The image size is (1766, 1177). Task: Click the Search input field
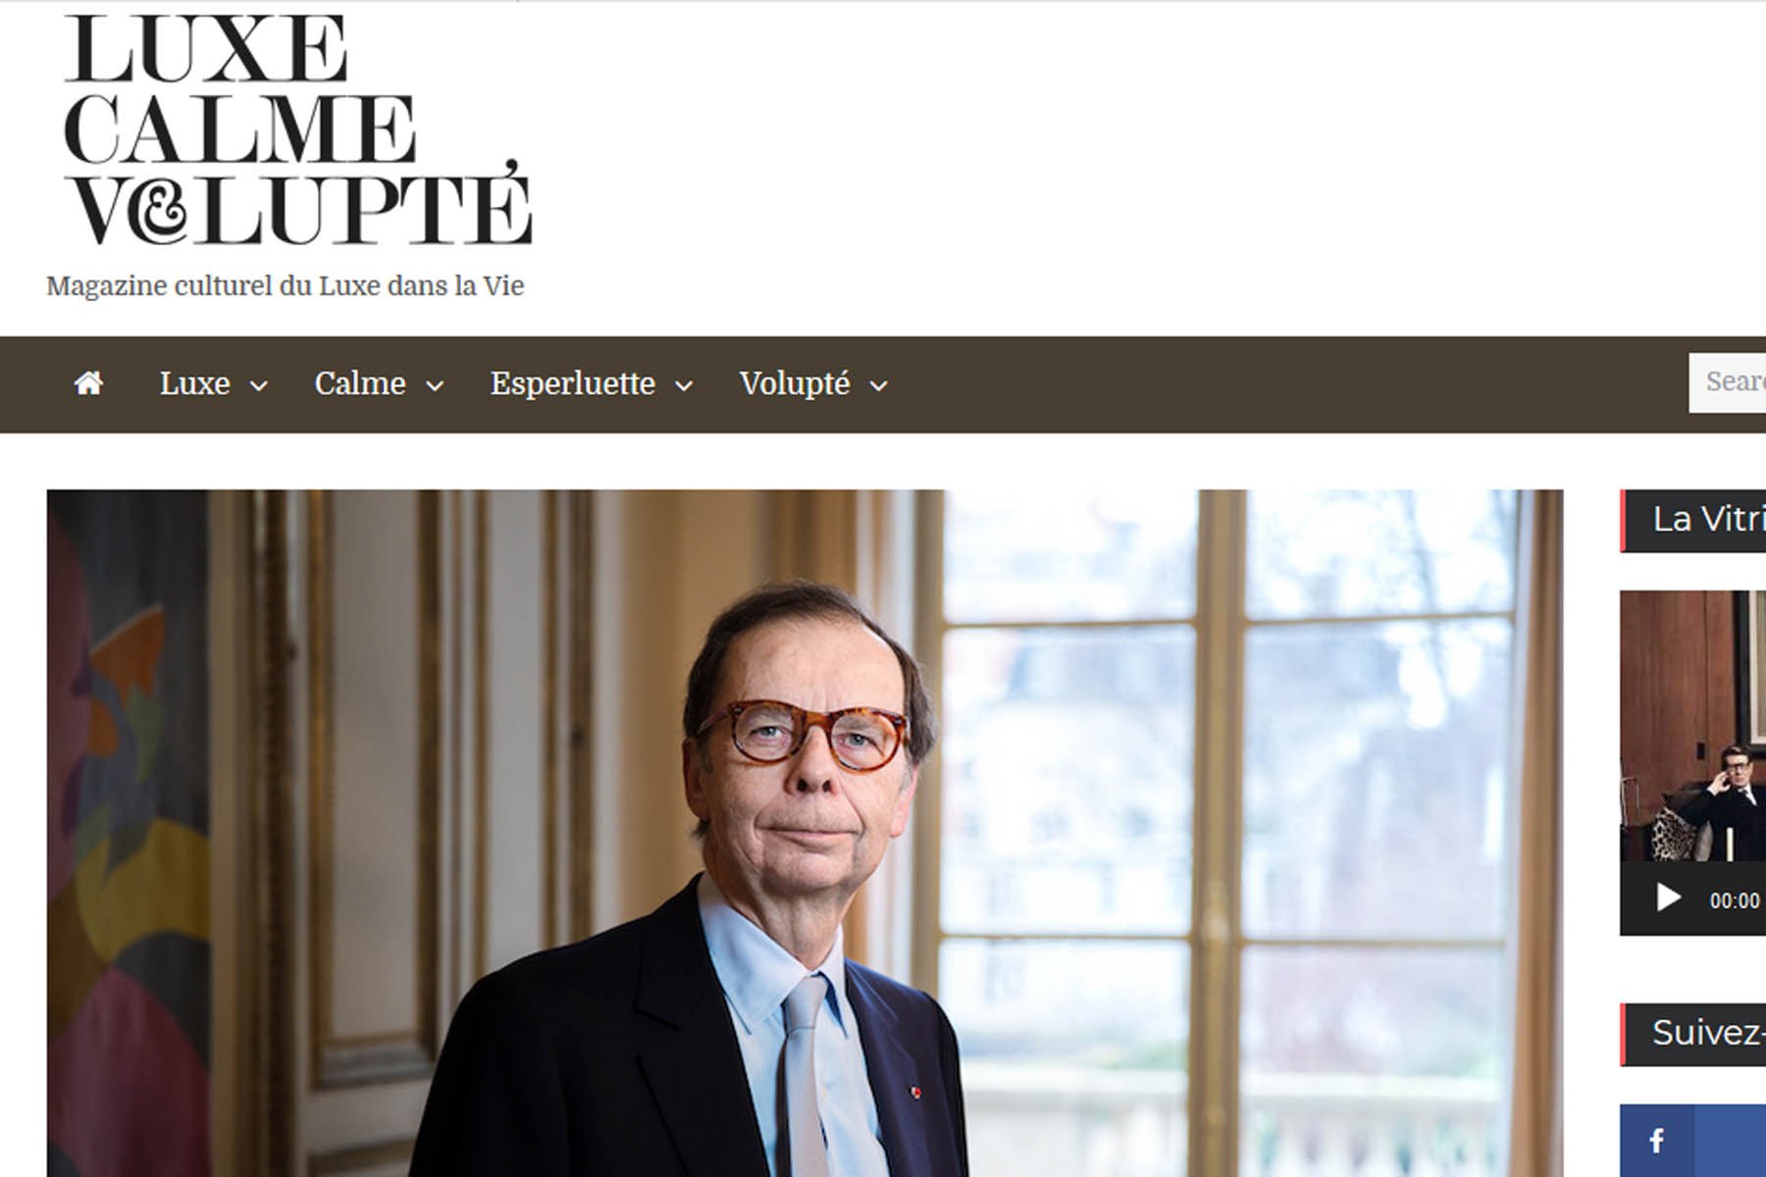1728,383
